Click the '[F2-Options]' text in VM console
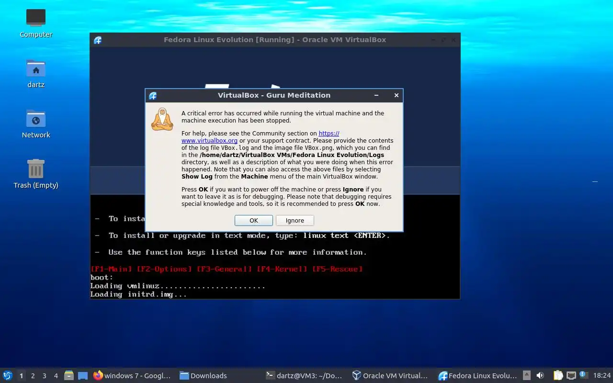 [164, 269]
